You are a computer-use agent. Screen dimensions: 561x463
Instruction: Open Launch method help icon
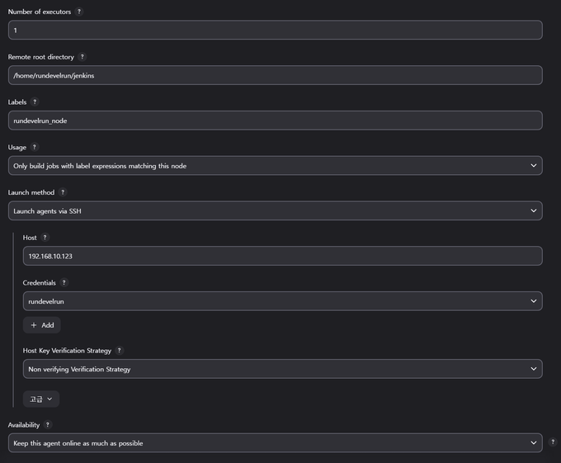click(63, 192)
